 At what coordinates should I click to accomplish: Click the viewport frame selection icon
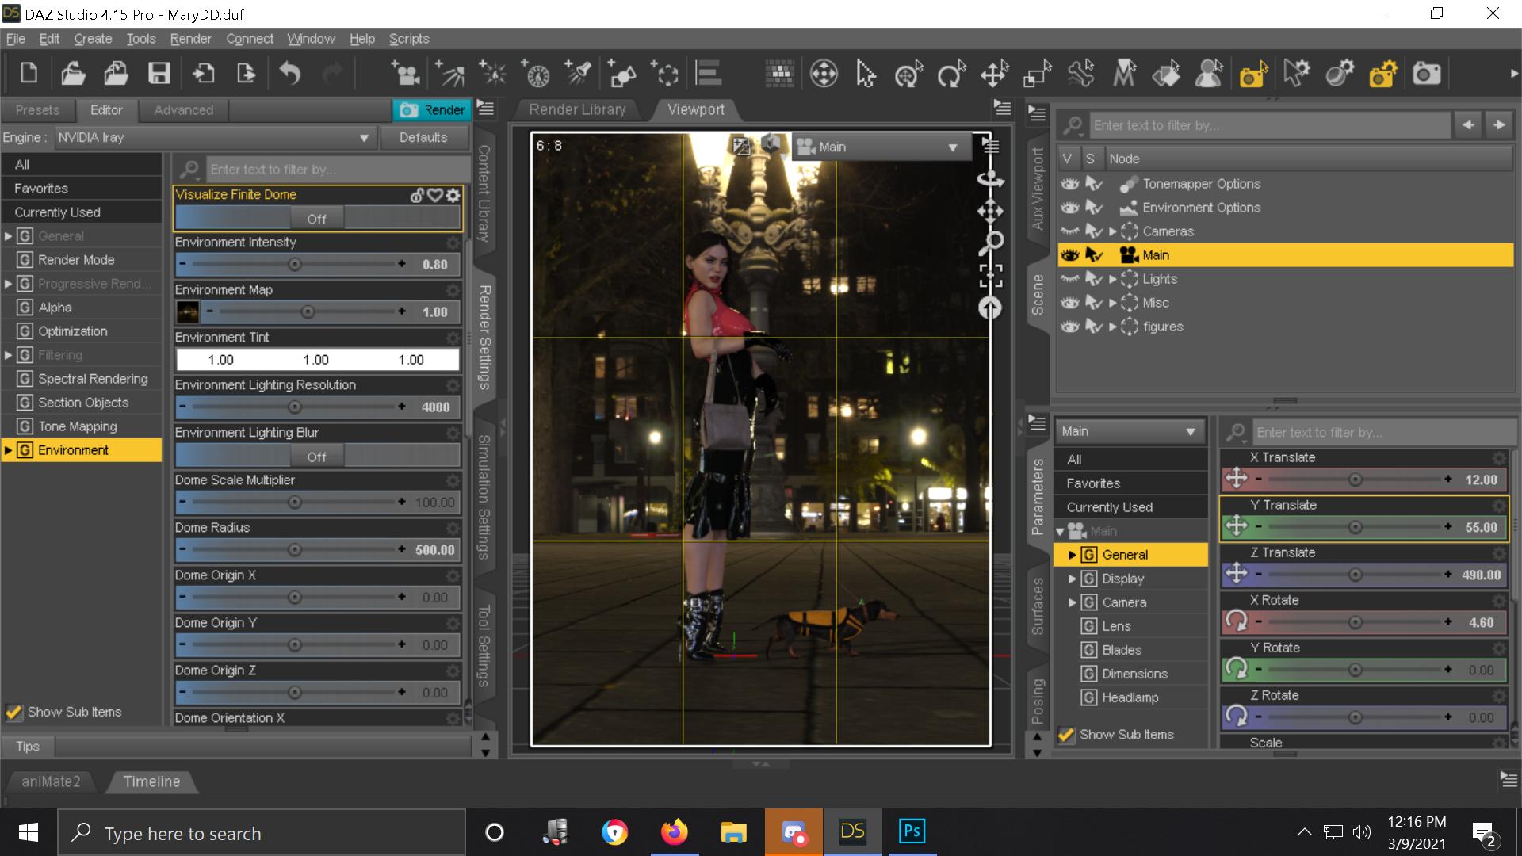[990, 275]
